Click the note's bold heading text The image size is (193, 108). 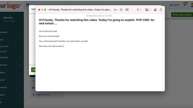click(96, 22)
